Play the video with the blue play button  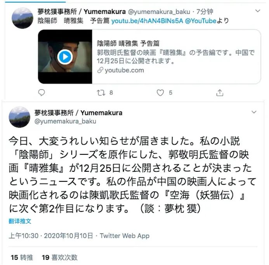coord(65,57)
